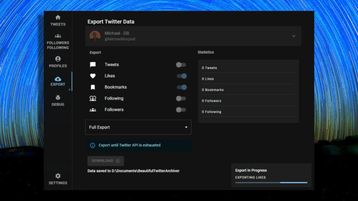Image resolution: width=358 pixels, height=201 pixels.
Task: Click the Full Export dropdown arrow
Action: point(186,127)
